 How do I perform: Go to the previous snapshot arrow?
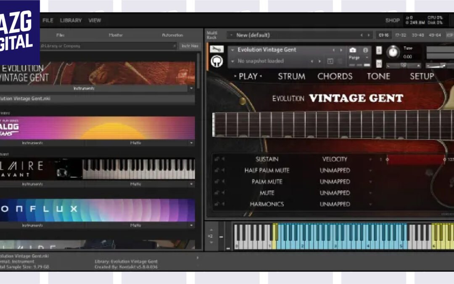click(312, 61)
